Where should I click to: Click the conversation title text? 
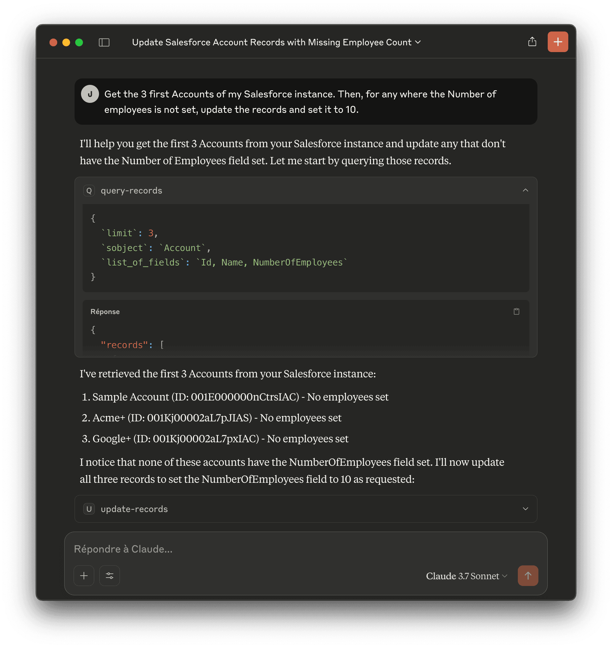coord(271,42)
